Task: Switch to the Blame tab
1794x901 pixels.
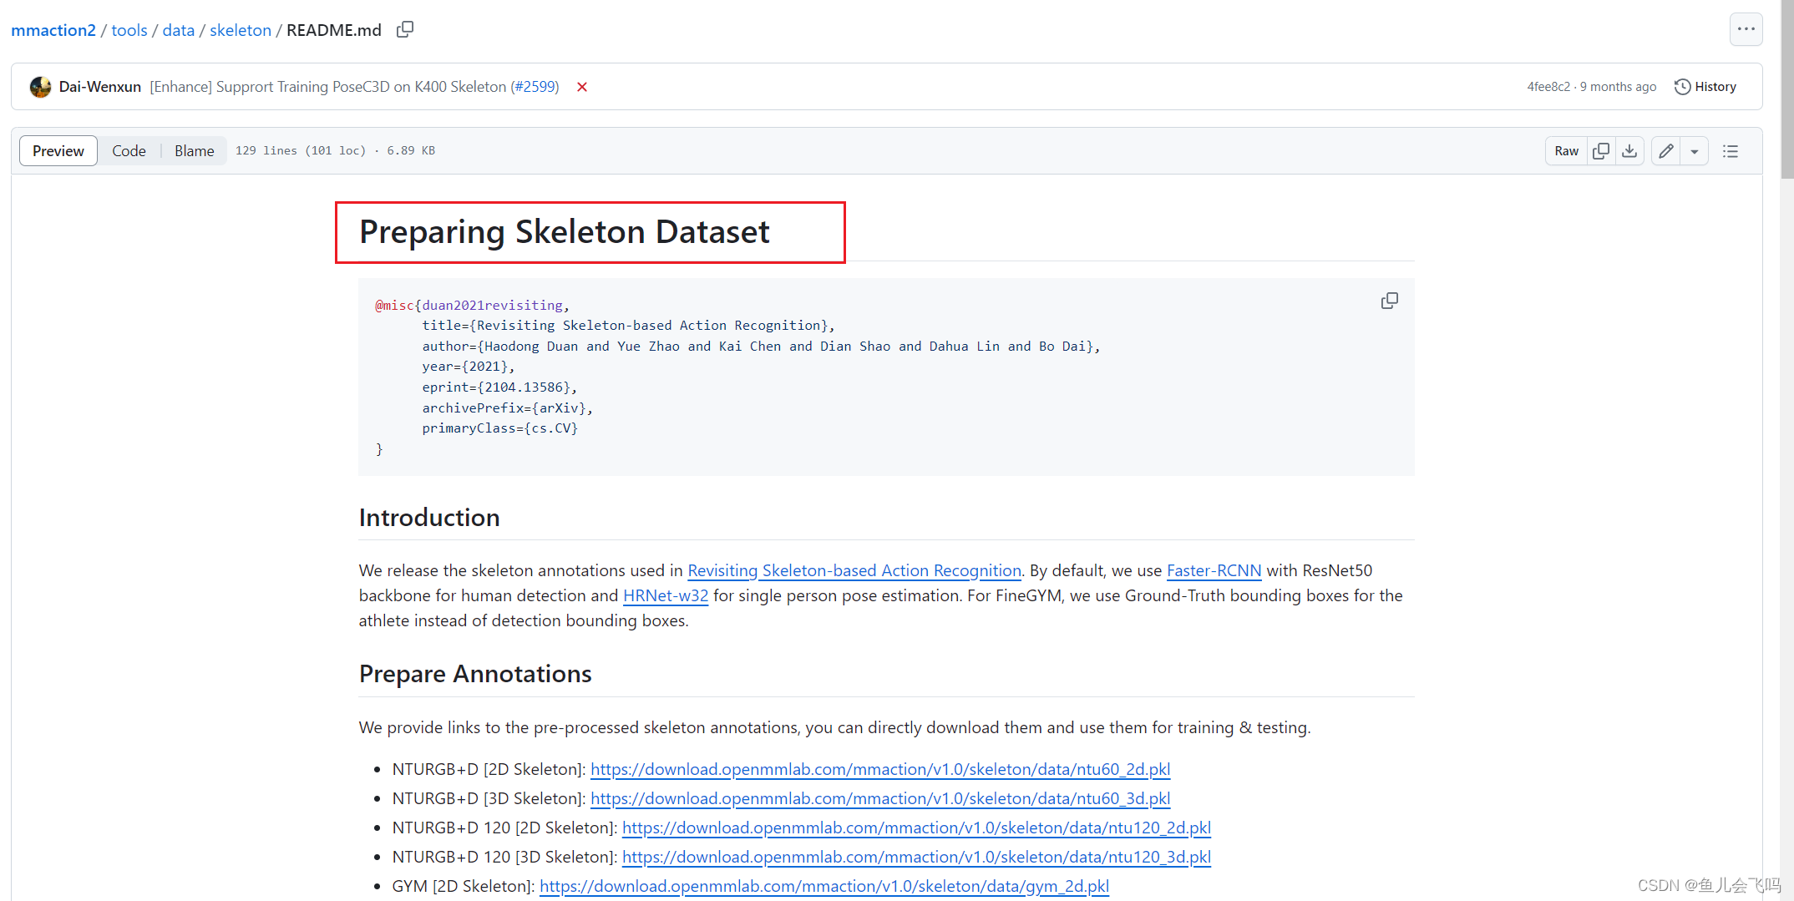Action: (194, 150)
